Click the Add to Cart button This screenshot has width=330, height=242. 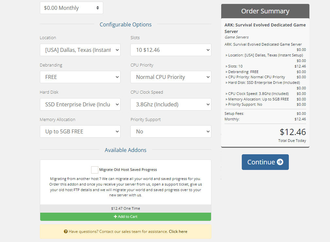(x=125, y=217)
